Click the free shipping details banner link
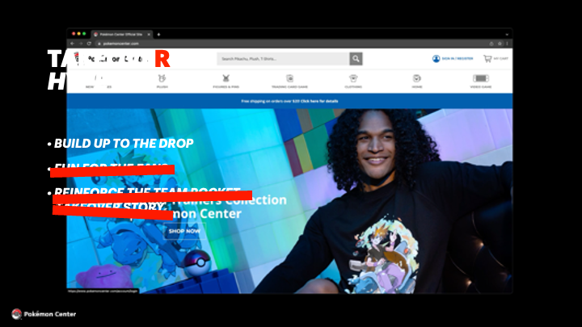The width and height of the screenshot is (582, 327). 319,101
